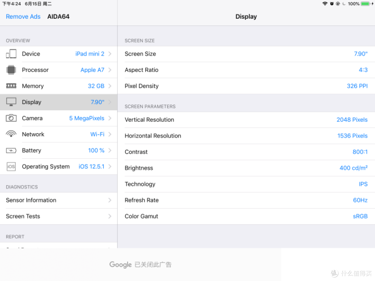The height and width of the screenshot is (281, 375).
Task: Tap the Apple A7 value
Action: click(92, 70)
